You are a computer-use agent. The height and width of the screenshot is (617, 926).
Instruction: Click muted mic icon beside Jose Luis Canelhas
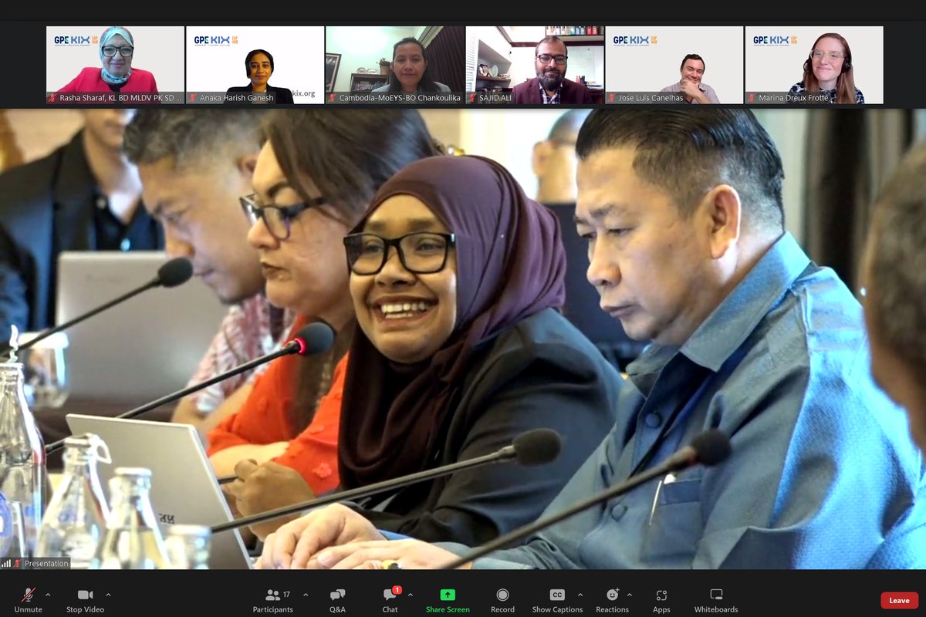pos(612,98)
